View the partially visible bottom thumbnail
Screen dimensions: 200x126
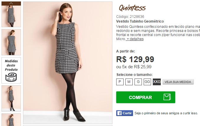[x=11, y=120]
